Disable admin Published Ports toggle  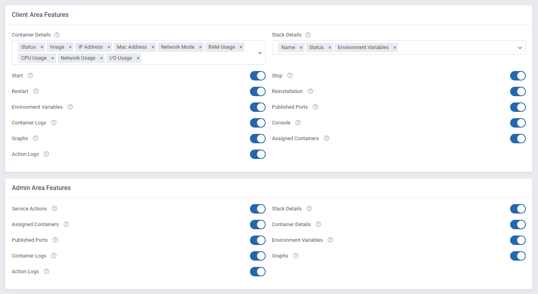click(258, 240)
